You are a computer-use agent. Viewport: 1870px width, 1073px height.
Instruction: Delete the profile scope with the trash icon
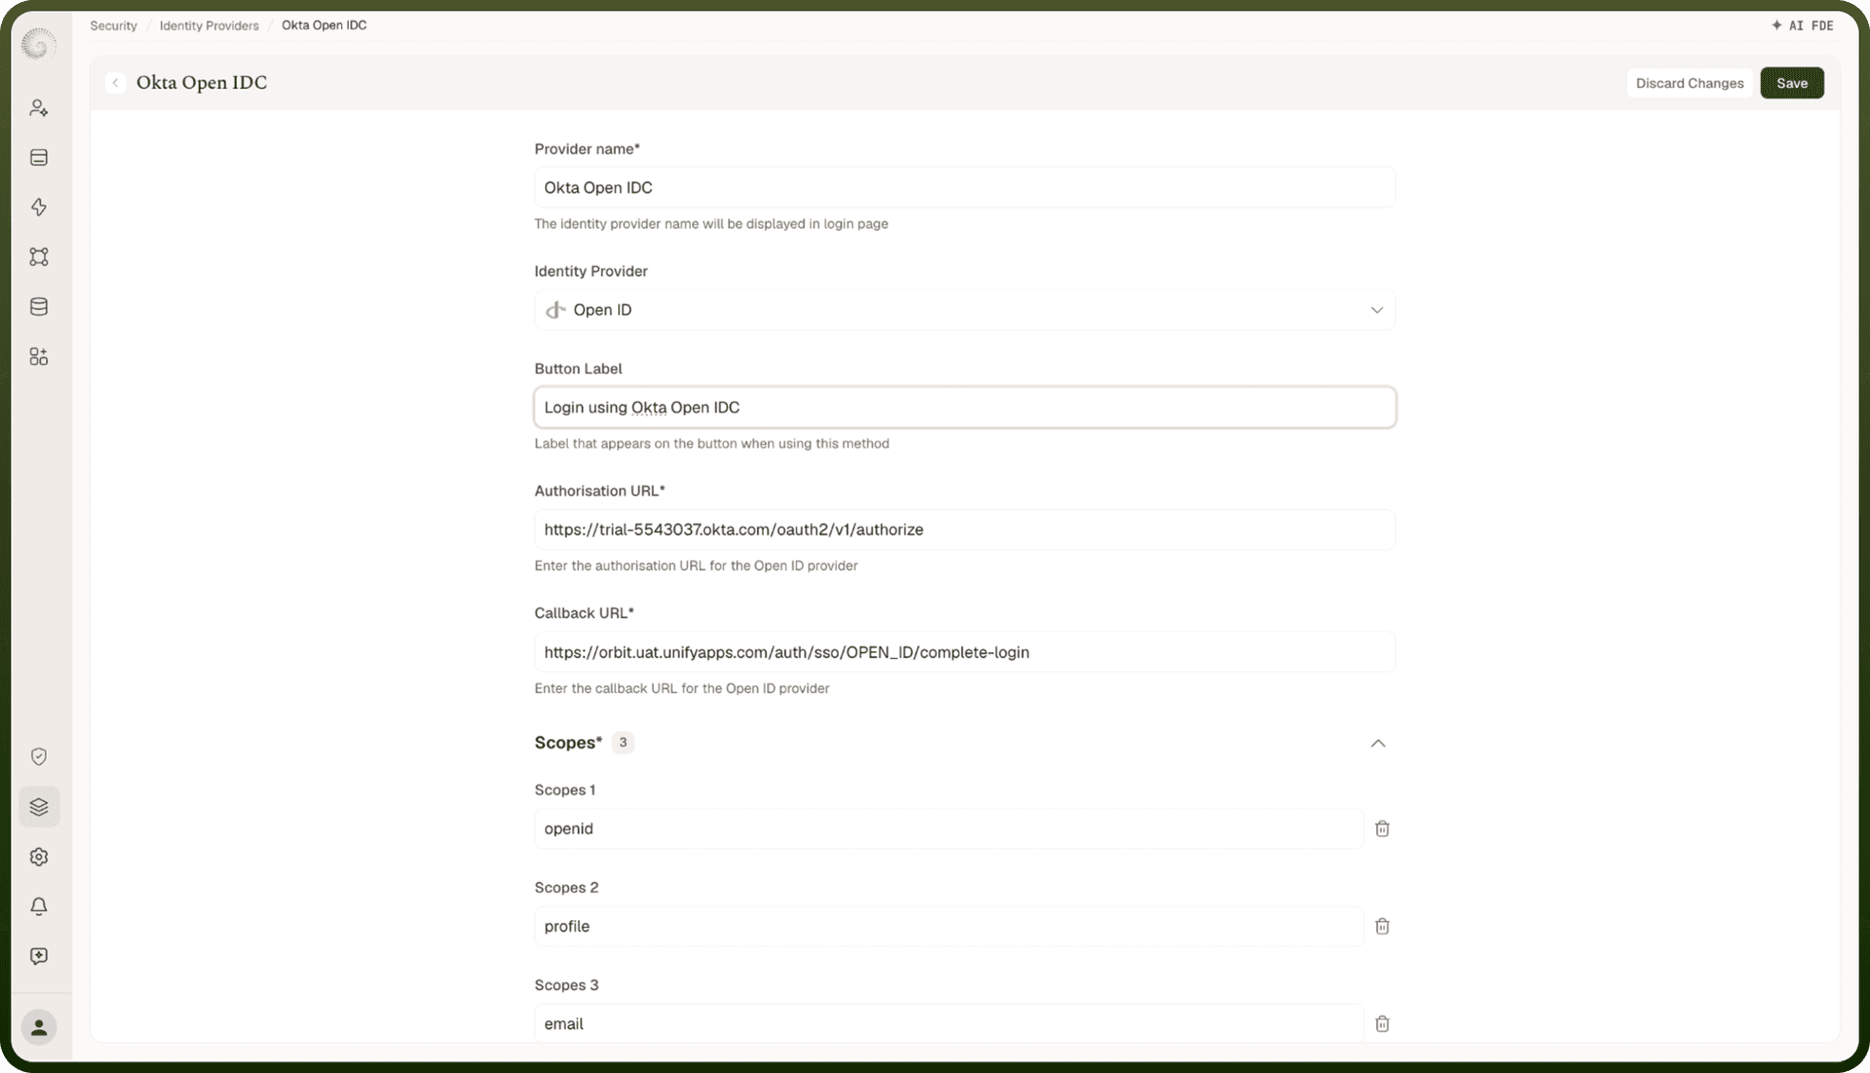pyautogui.click(x=1382, y=926)
